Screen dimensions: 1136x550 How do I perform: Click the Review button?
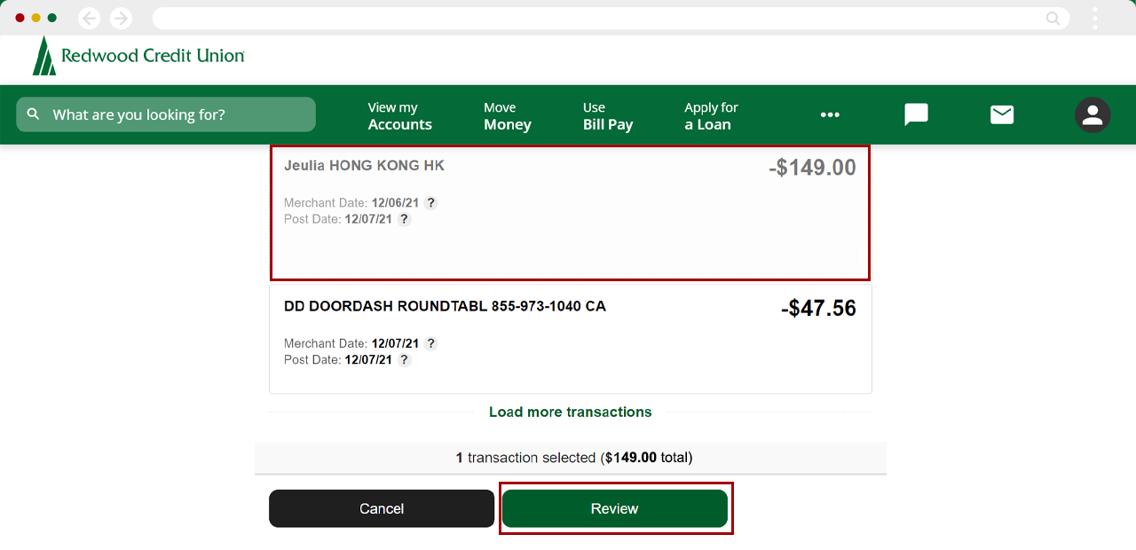coord(615,508)
